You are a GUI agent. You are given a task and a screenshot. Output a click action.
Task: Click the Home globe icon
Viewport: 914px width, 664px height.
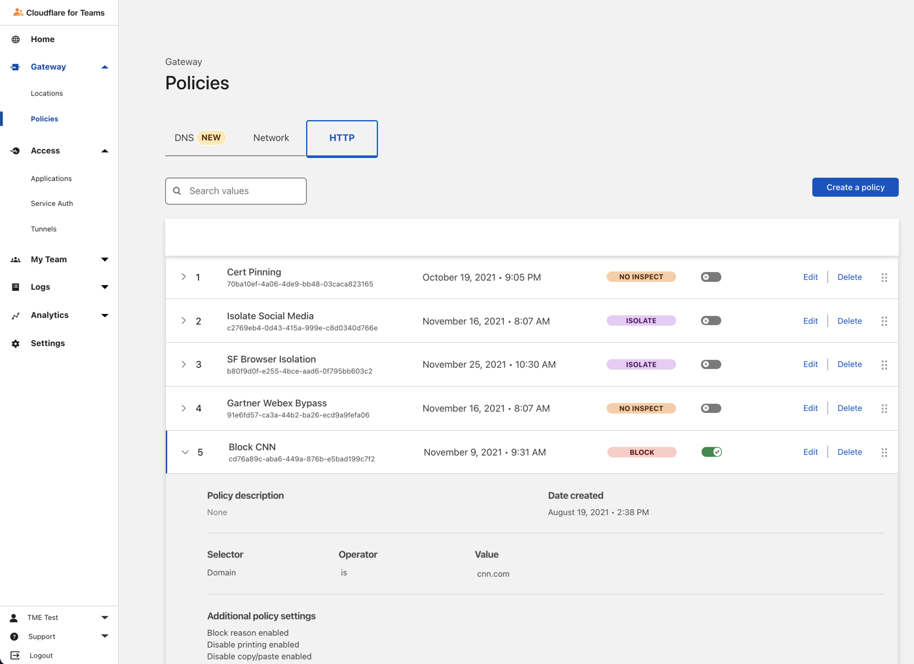coord(16,39)
